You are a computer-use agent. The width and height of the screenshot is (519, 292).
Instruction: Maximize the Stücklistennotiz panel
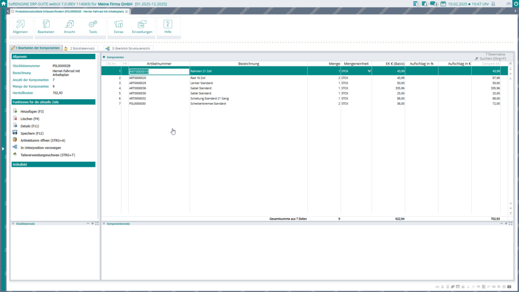pos(97,223)
